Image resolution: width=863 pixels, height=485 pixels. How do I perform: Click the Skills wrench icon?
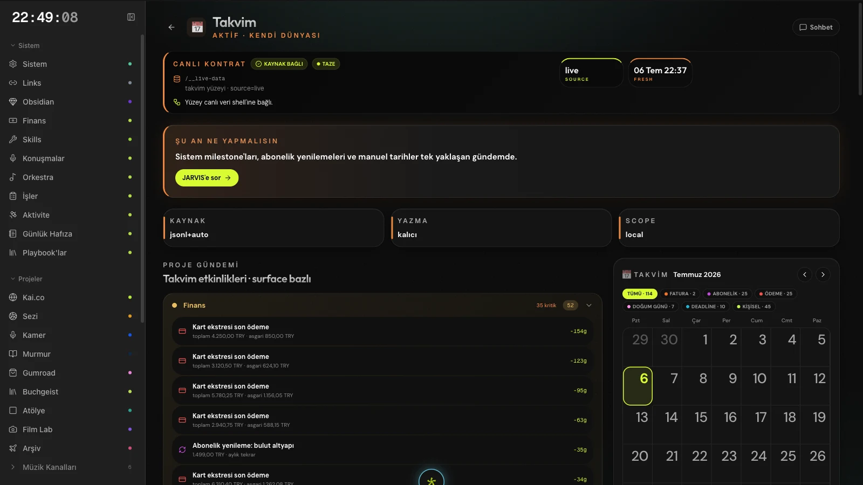(13, 140)
